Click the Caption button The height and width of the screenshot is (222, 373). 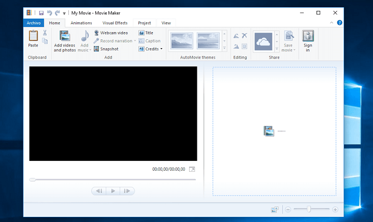coord(149,41)
